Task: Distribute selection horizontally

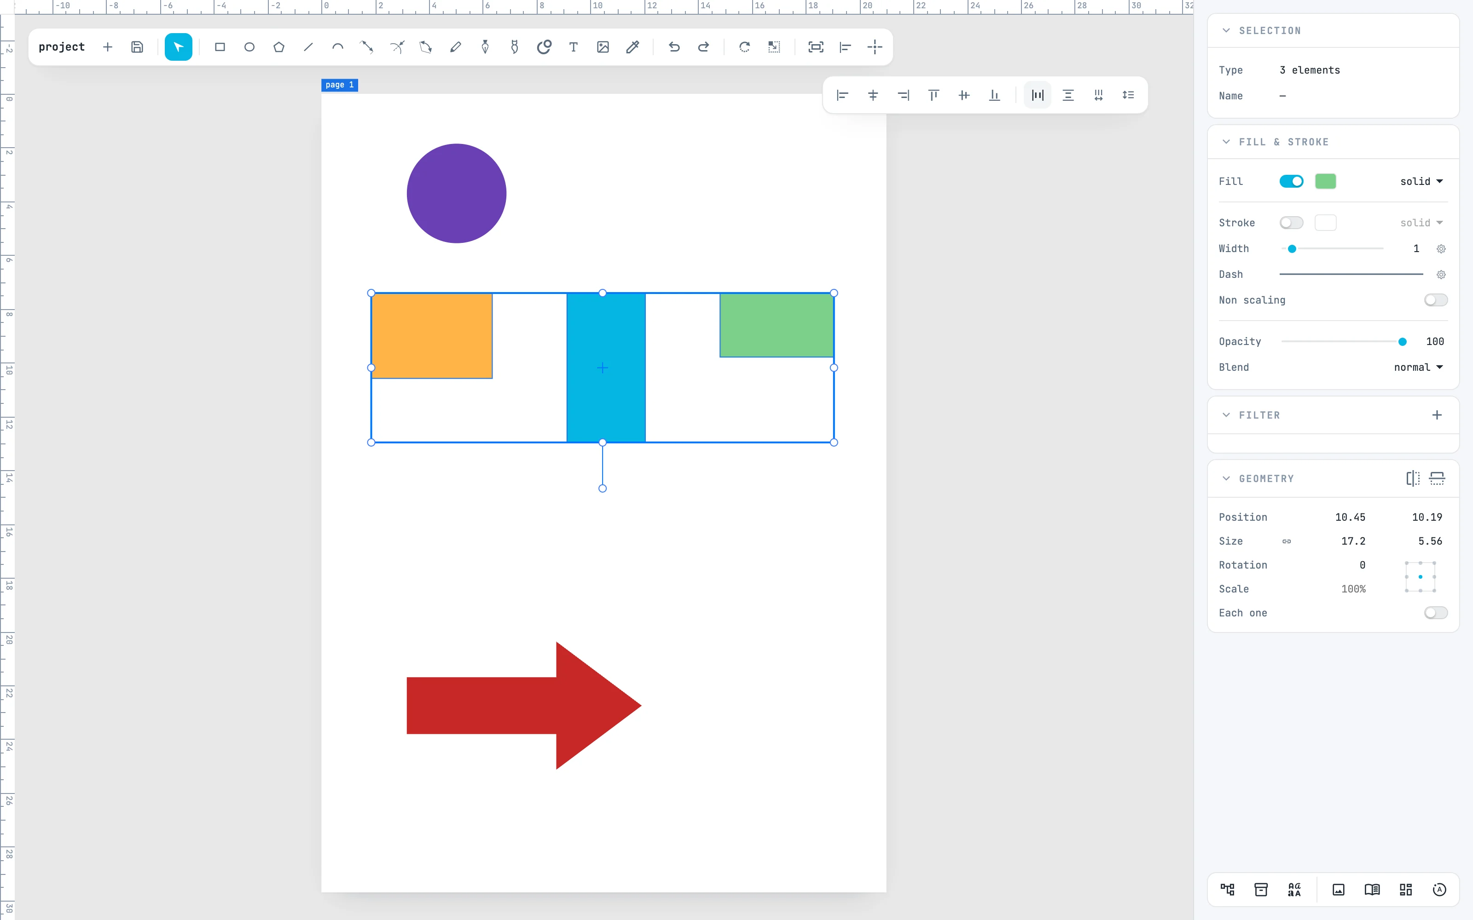Action: click(x=1038, y=95)
